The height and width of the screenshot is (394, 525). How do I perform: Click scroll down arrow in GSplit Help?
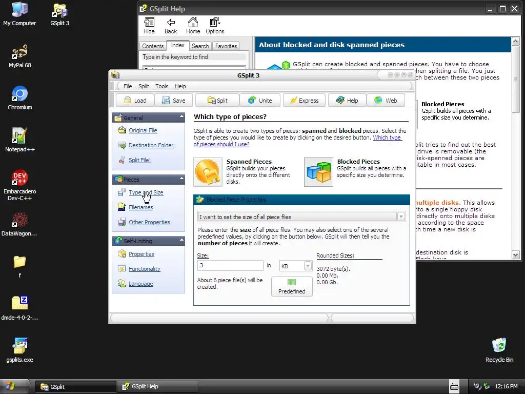516,255
